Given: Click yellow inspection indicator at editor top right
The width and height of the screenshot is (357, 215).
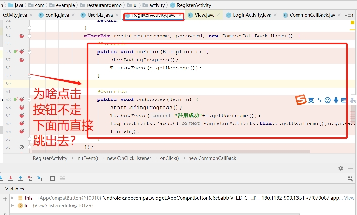Looking at the screenshot, I should (x=352, y=23).
